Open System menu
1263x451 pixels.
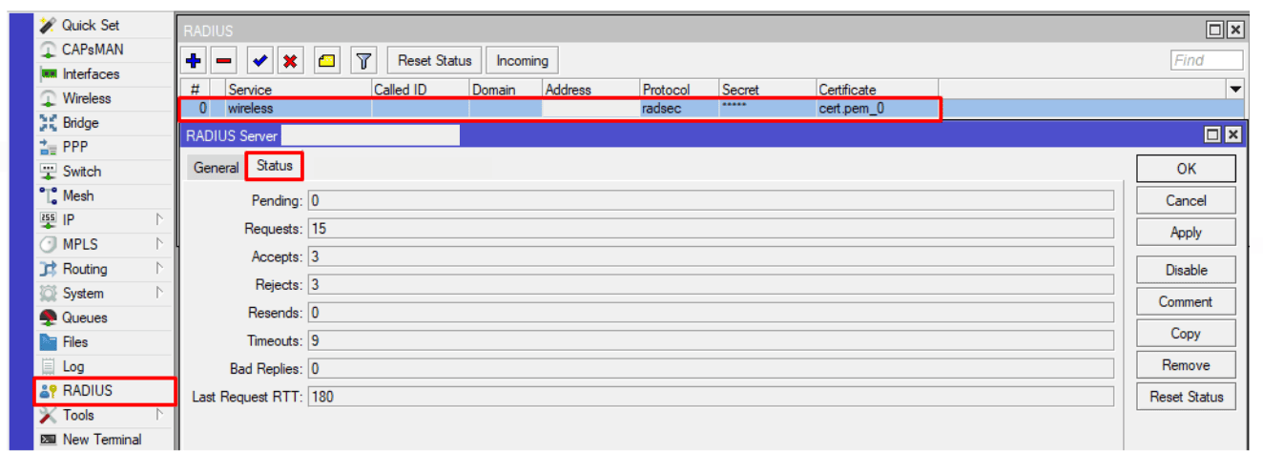pyautogui.click(x=83, y=294)
